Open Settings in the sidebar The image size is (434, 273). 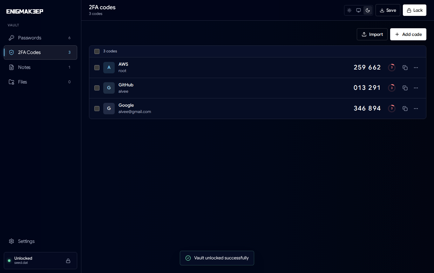[x=40, y=241]
